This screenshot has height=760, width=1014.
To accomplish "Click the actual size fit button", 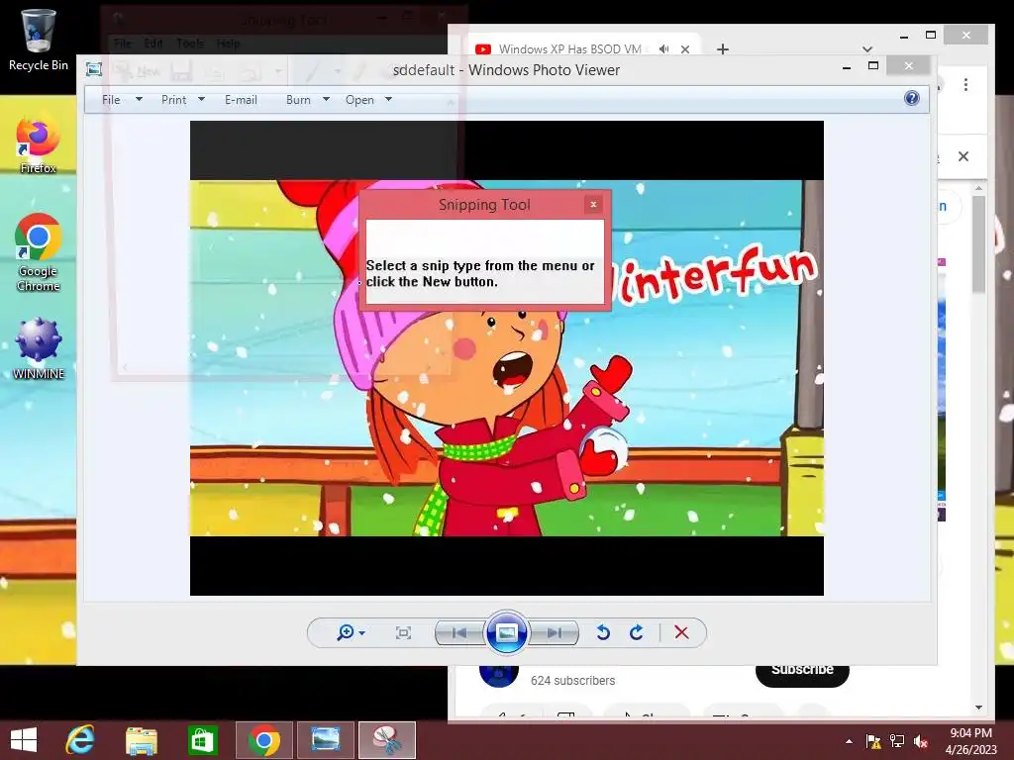I will point(403,632).
